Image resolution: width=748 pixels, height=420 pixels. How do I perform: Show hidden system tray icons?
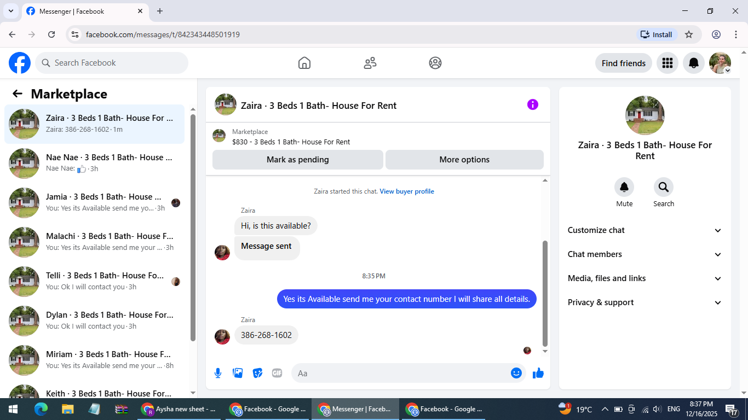[605, 409]
